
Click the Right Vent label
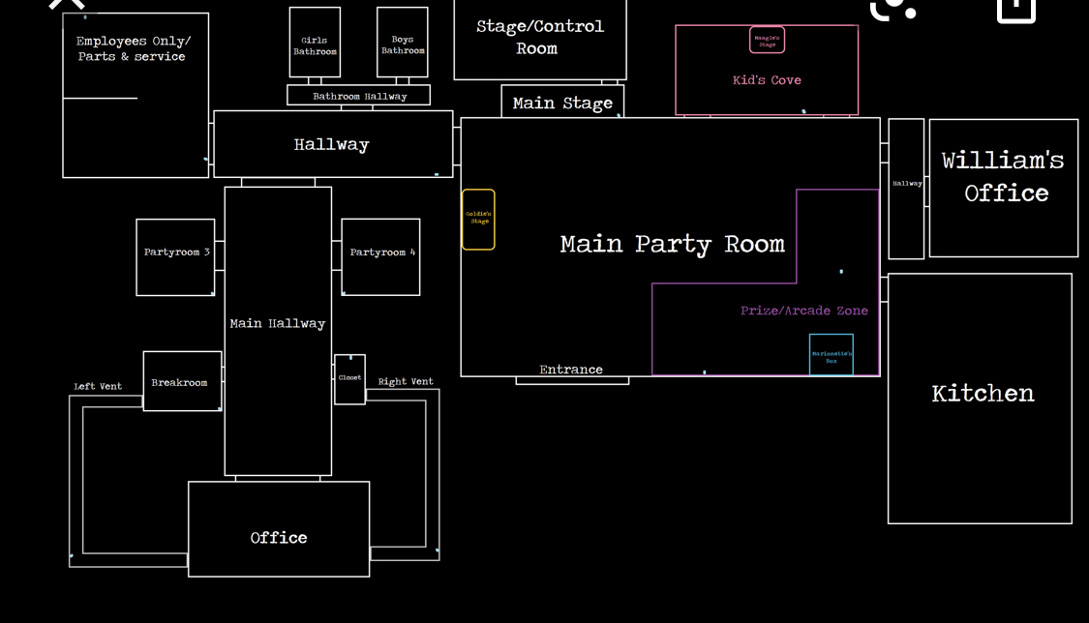[406, 381]
